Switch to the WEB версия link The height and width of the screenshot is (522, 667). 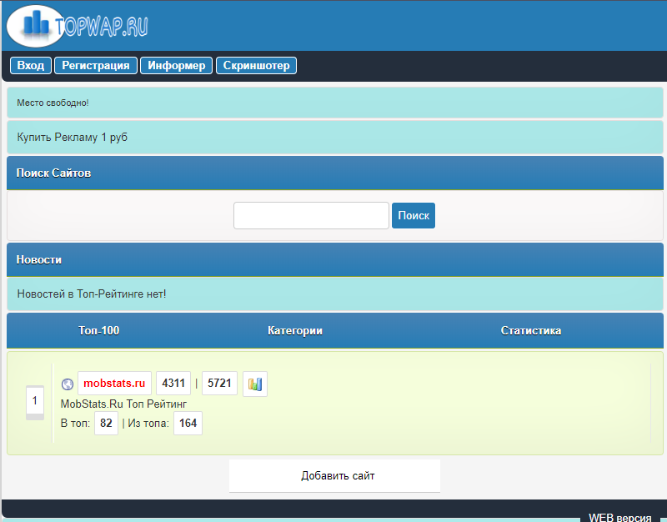click(619, 517)
